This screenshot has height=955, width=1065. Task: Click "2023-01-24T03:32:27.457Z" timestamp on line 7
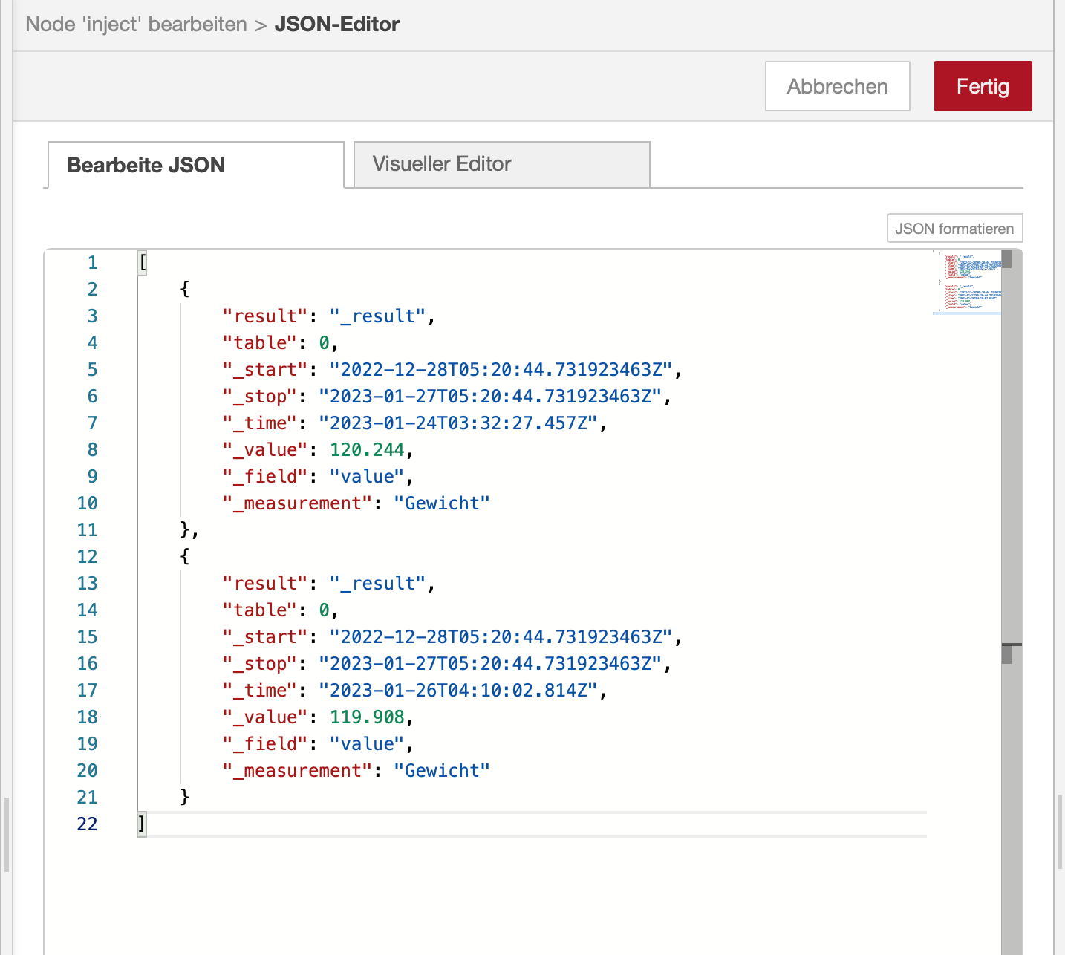click(458, 423)
